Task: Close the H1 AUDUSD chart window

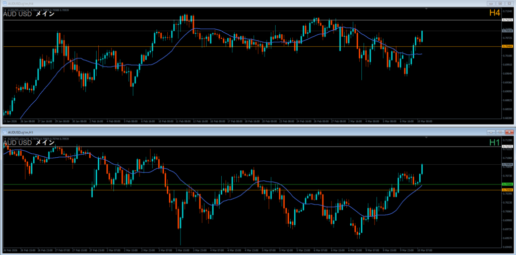Action: 509,132
